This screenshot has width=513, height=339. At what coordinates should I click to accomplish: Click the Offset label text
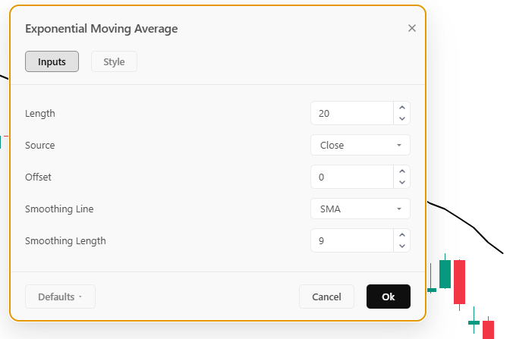pos(38,177)
